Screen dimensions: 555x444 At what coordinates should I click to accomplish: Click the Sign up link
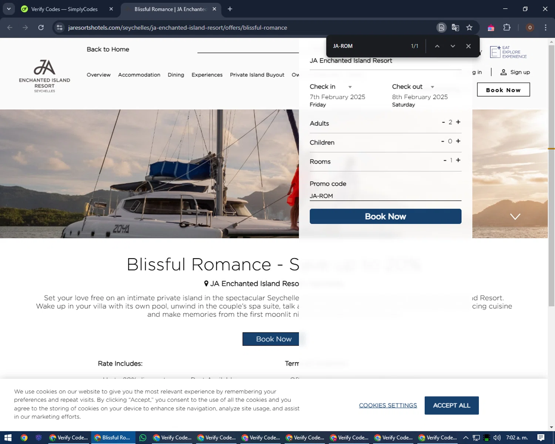(515, 72)
